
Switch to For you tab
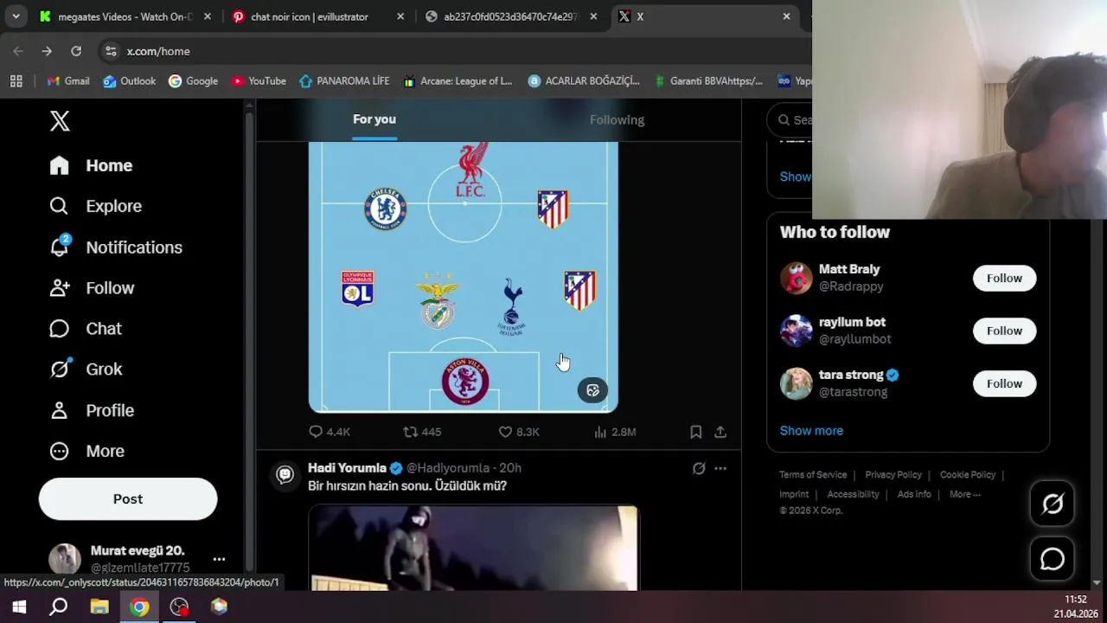click(x=374, y=119)
